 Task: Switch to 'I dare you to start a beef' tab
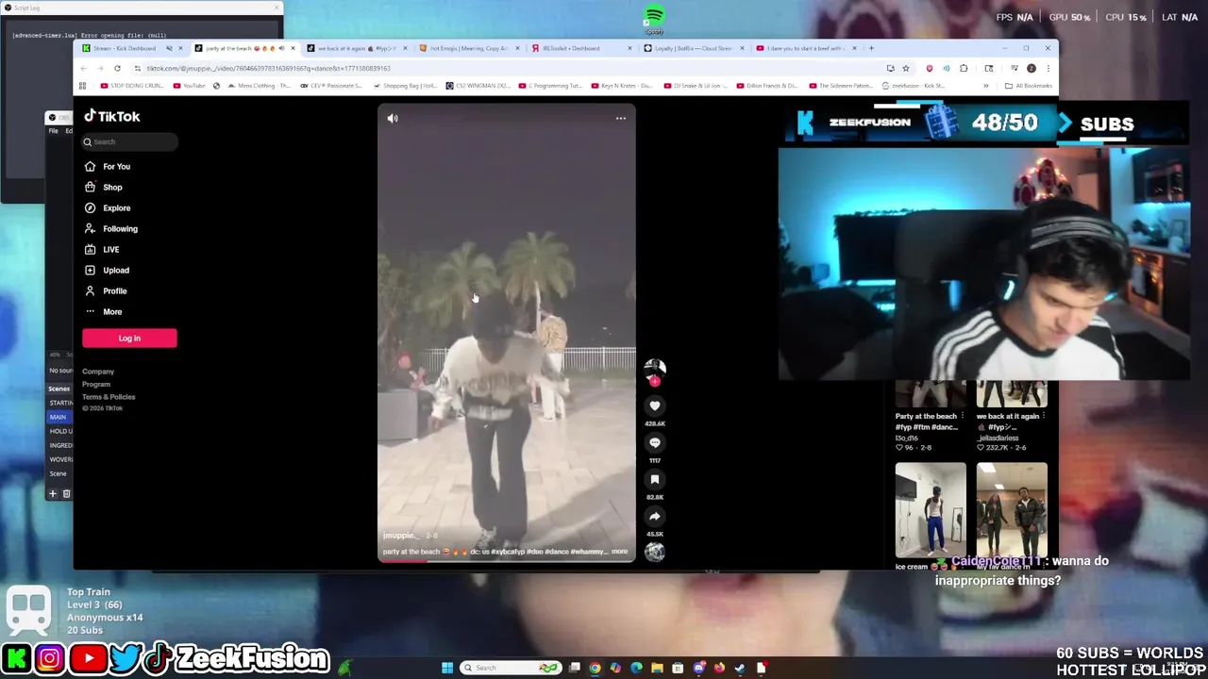click(x=806, y=48)
